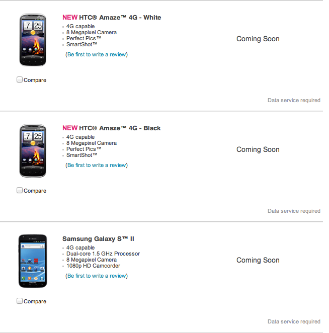Open the Samsung Galaxy S II title
Screen dimensions: 329x333
click(x=98, y=239)
